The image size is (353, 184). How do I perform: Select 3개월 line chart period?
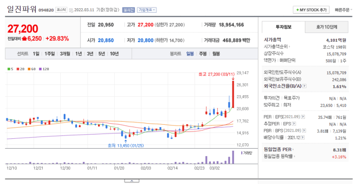point(65,54)
